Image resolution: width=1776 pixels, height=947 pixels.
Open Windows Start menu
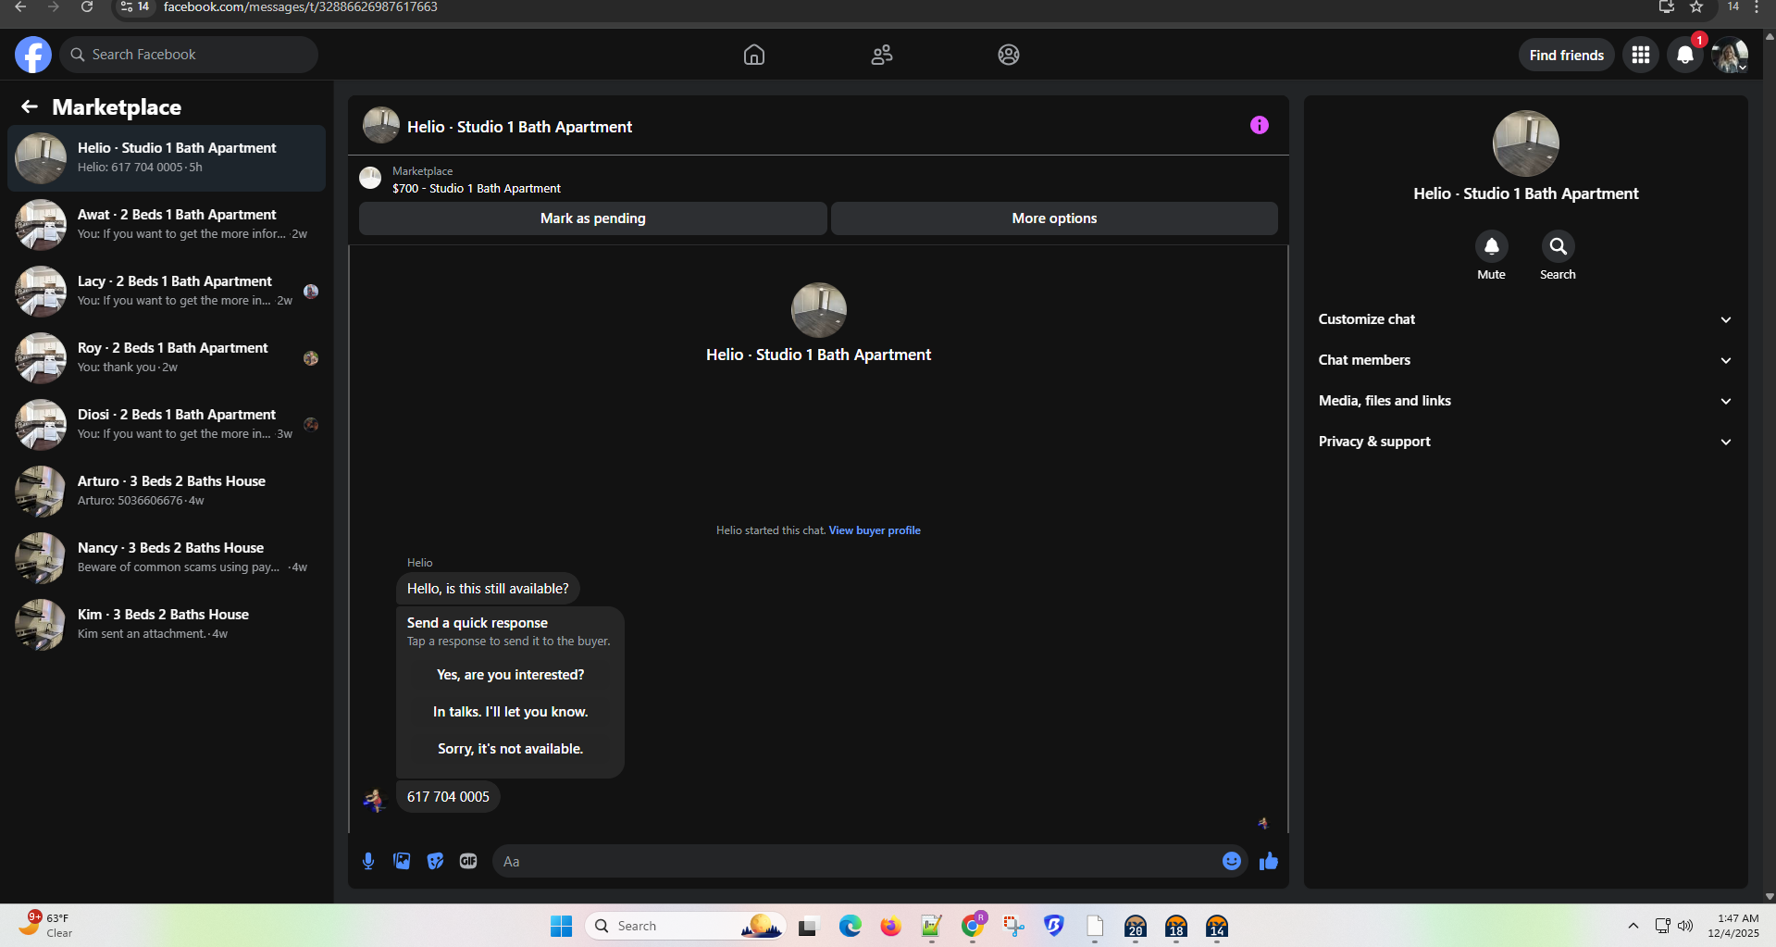[x=561, y=926]
